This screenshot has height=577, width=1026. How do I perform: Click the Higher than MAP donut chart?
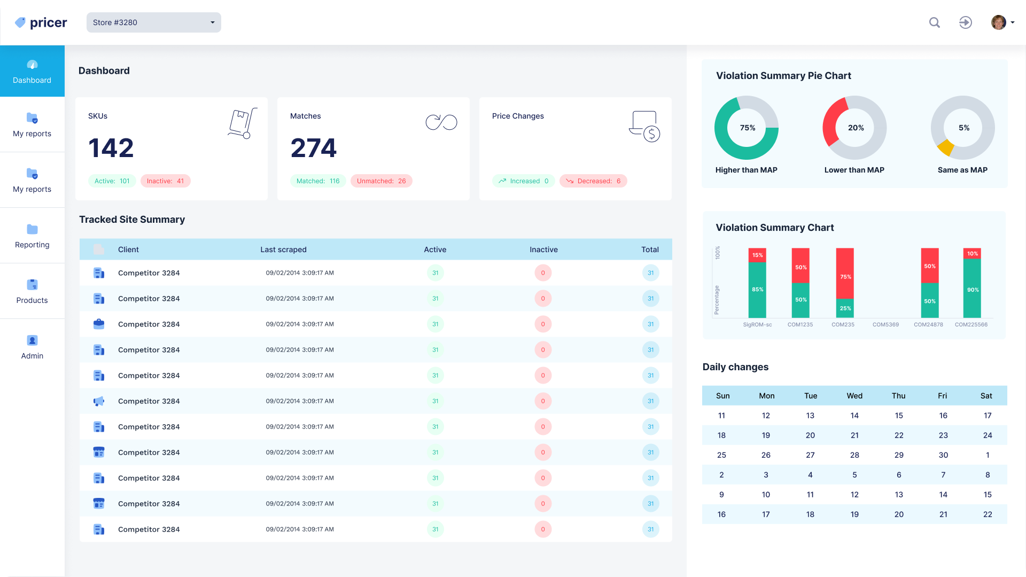[746, 128]
